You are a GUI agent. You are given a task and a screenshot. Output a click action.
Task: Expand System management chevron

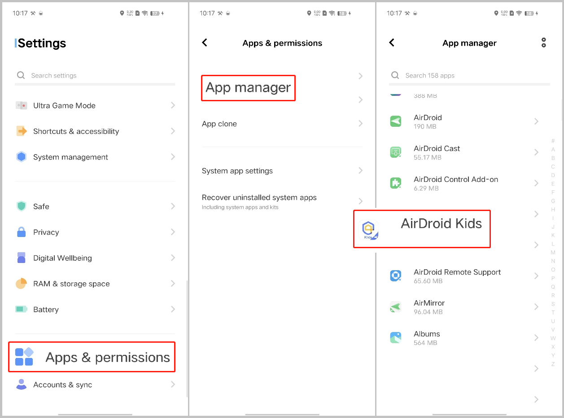[x=173, y=157]
